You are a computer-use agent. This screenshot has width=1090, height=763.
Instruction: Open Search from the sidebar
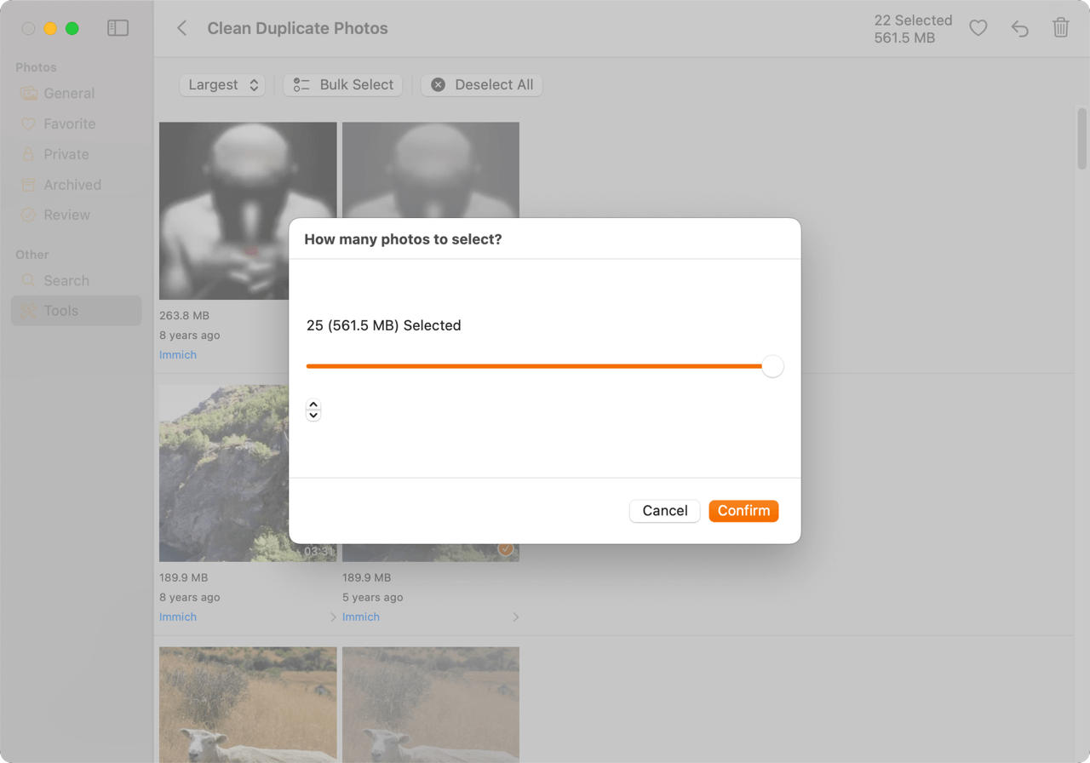click(66, 280)
